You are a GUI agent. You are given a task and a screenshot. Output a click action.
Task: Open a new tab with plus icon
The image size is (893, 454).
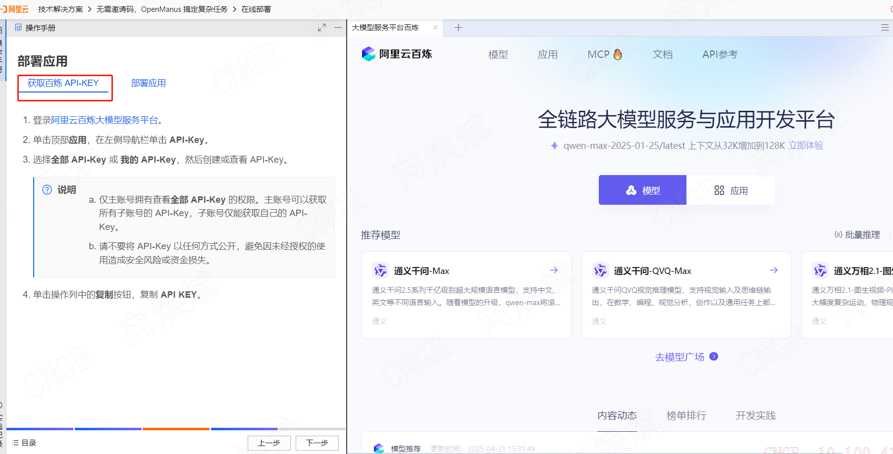click(x=458, y=28)
